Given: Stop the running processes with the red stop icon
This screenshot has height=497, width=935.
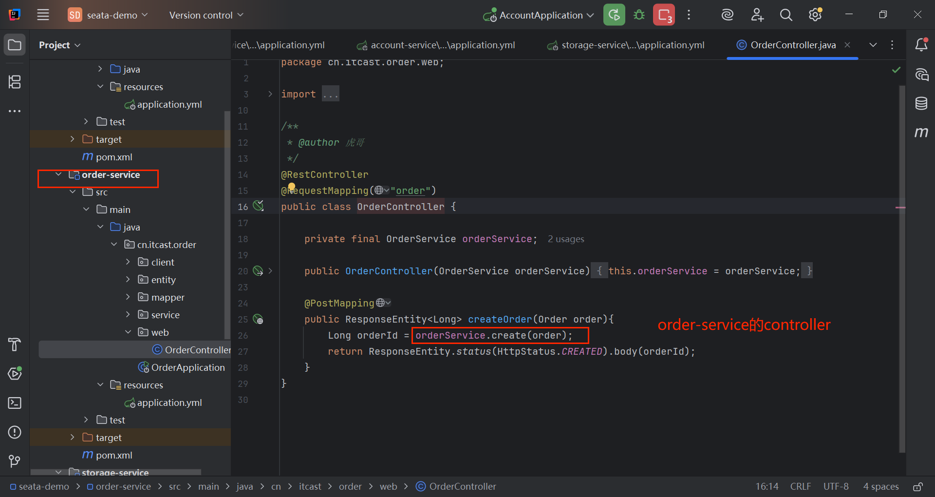Looking at the screenshot, I should pyautogui.click(x=664, y=15).
